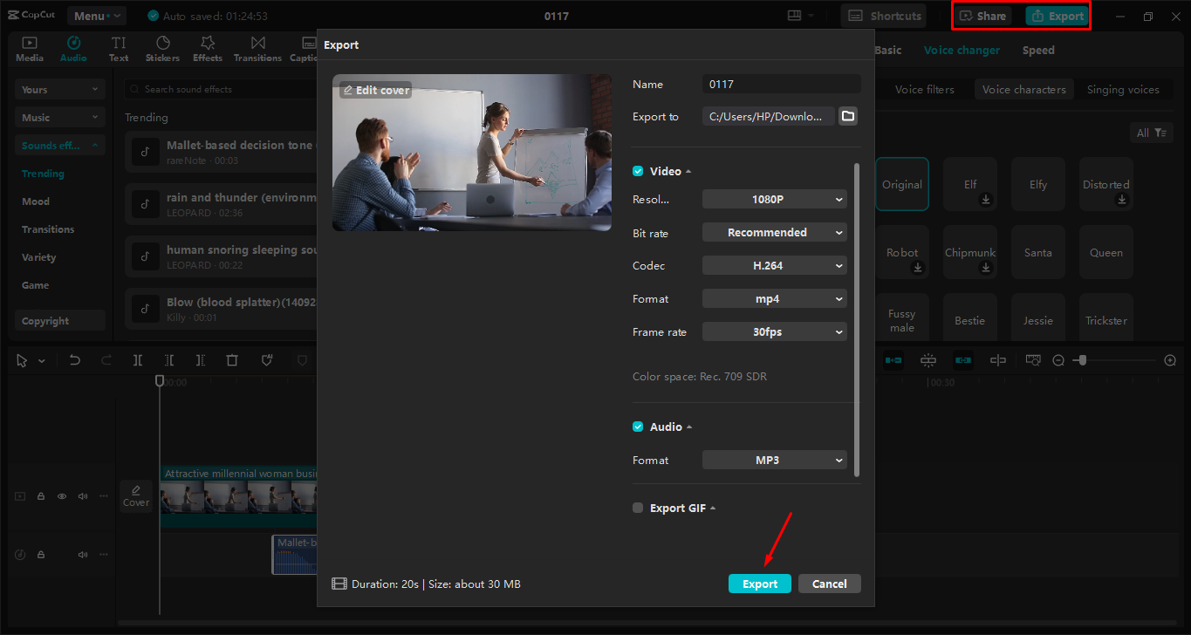Select the Voice filters tab
The width and height of the screenshot is (1191, 635).
[x=925, y=89]
